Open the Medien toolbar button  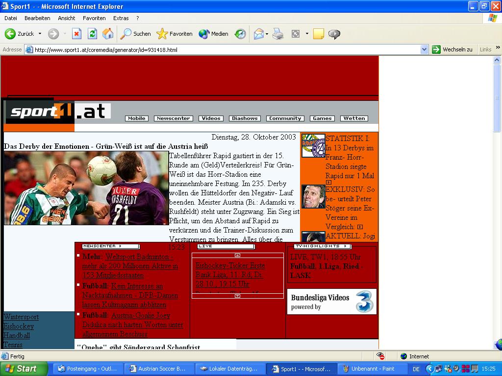pyautogui.click(x=214, y=34)
